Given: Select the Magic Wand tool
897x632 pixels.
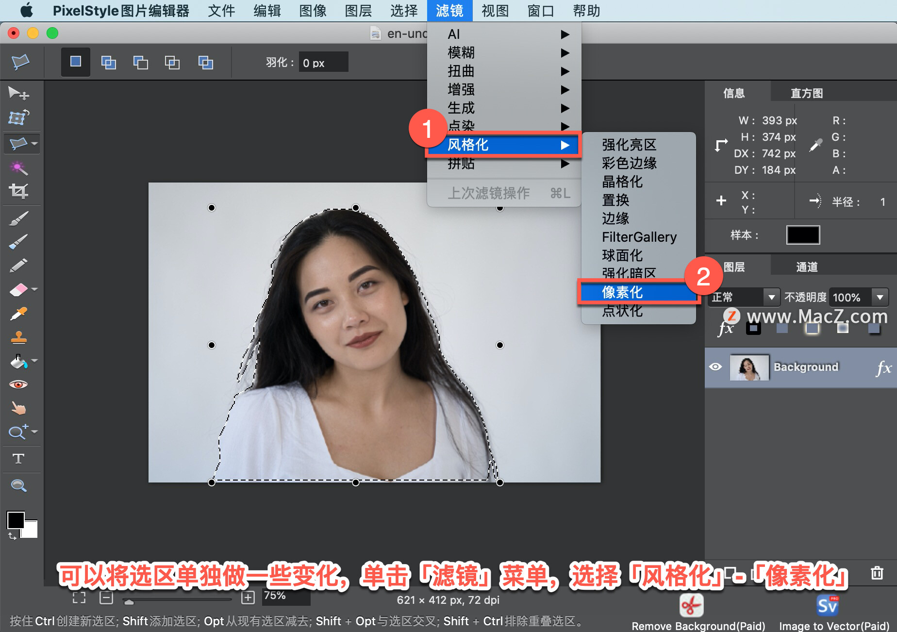Looking at the screenshot, I should click(19, 167).
